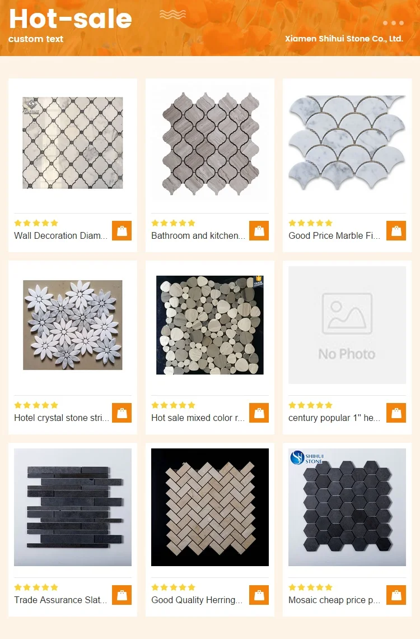Click shopping bag icon for century popular 1" he...

coord(396,413)
